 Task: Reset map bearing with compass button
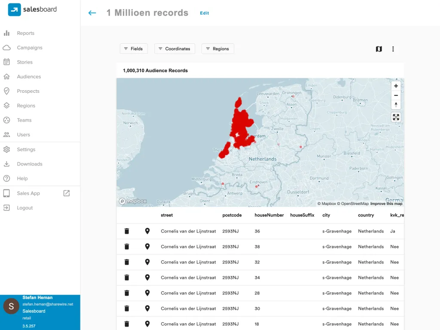coord(396,104)
